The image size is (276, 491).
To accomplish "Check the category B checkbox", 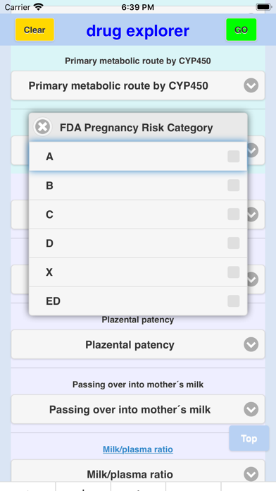I will click(x=234, y=185).
